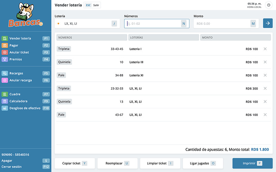Open Cuadre from the sidebar menu
Image resolution: width=276 pixels, height=172 pixels.
pos(15,94)
